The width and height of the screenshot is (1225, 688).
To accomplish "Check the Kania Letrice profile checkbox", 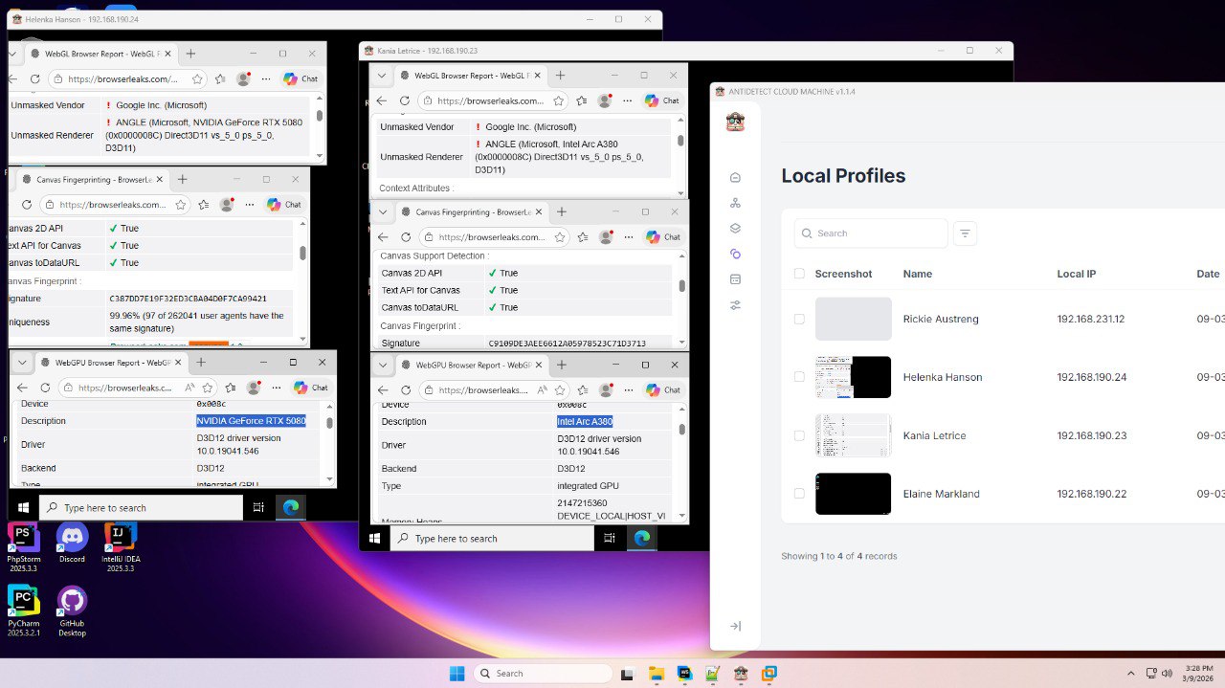I will 799,435.
